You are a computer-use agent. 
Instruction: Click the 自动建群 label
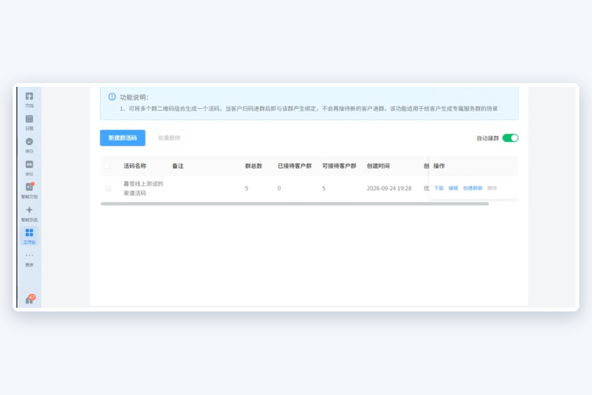point(488,138)
